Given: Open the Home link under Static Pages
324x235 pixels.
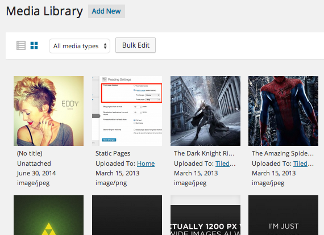Looking at the screenshot, I should tap(146, 163).
